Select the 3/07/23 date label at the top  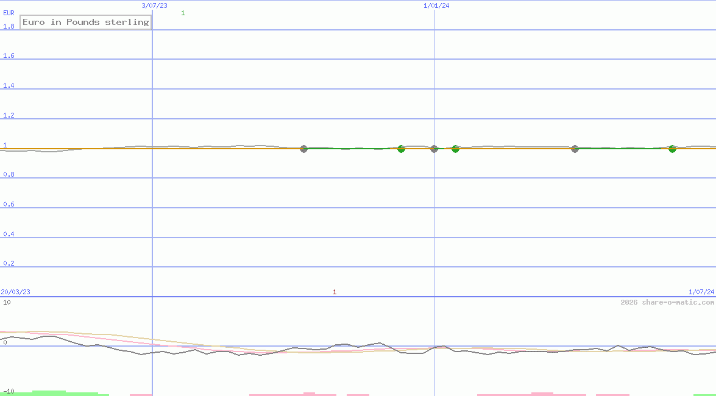coord(154,5)
